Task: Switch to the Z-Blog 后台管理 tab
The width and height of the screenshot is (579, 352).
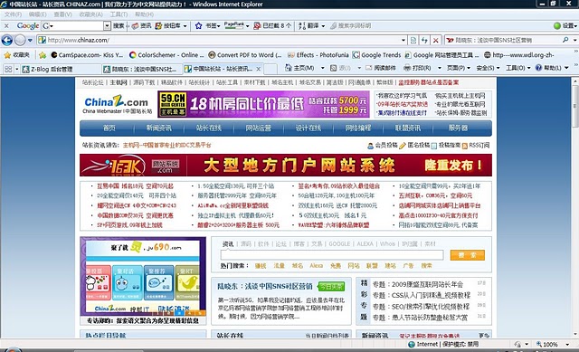Action: (x=61, y=69)
